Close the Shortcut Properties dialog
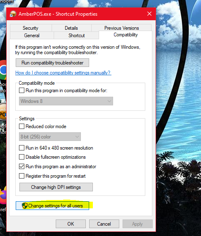 (149, 14)
